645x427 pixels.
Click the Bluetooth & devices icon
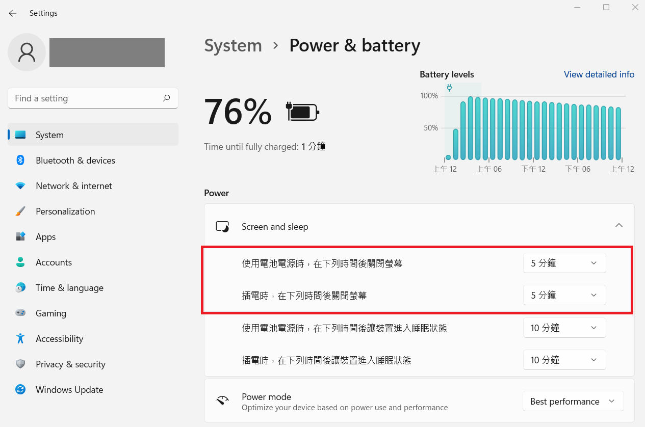pyautogui.click(x=20, y=161)
